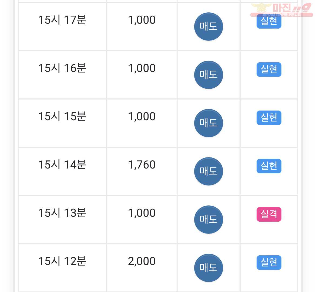
Task: Open the 마진 watermark logo
Action: 281,10
